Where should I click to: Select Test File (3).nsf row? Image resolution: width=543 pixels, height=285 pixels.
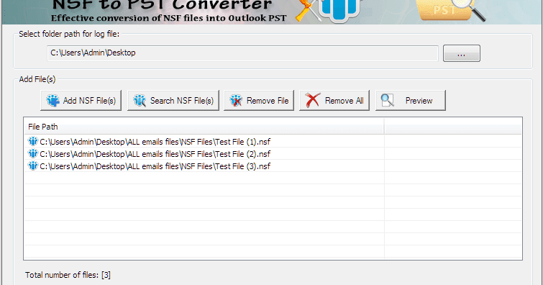pyautogui.click(x=273, y=166)
